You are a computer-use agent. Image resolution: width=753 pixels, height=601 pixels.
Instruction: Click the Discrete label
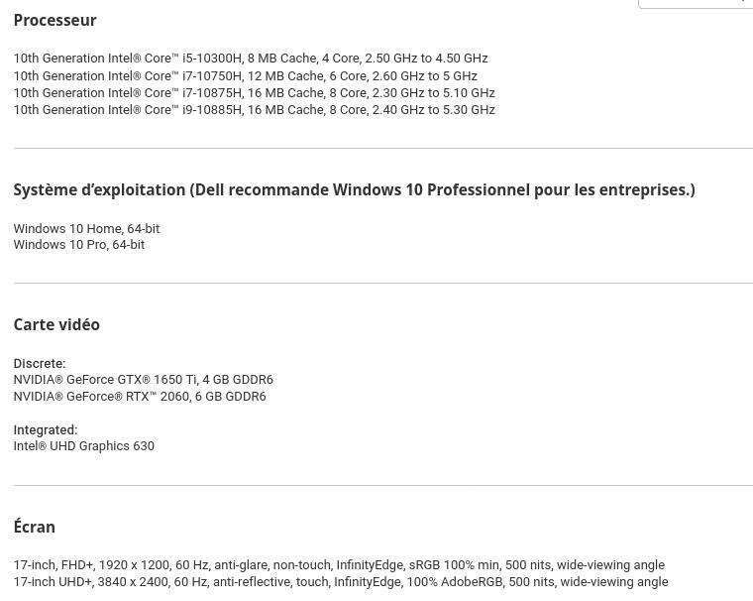click(40, 363)
